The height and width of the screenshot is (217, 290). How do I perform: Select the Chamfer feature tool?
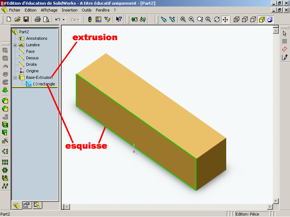[5, 109]
